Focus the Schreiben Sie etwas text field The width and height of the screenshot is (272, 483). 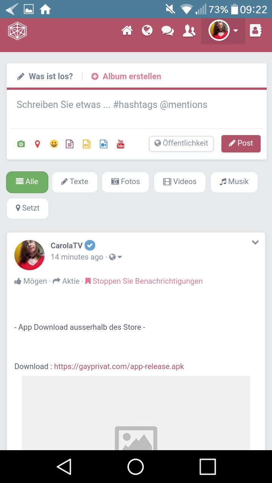pos(137,109)
